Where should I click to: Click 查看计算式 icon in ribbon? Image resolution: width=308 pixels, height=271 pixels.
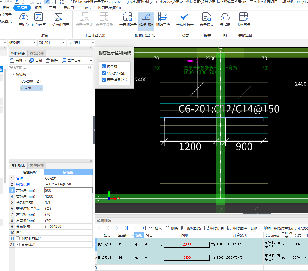(x=84, y=17)
